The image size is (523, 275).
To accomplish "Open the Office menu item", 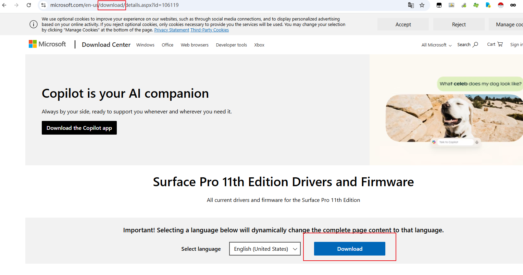I will 167,45.
